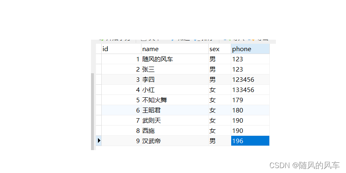Click name cell '张三'
Viewport: 346px width, 173px height.
(x=175, y=70)
